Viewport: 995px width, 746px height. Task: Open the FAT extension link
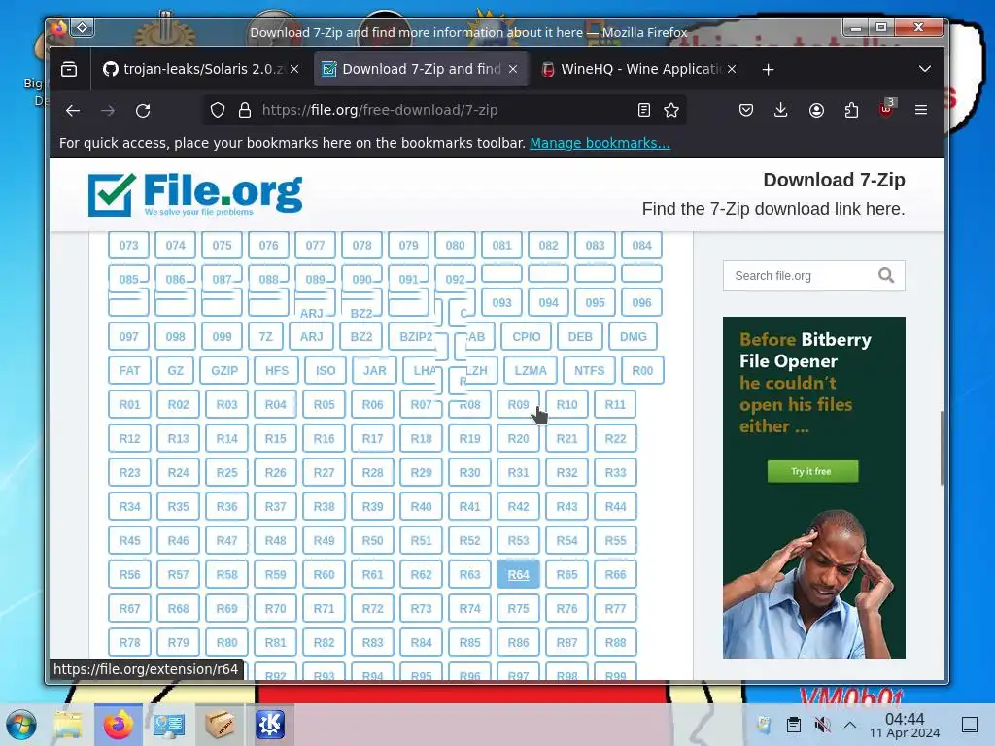[129, 370]
